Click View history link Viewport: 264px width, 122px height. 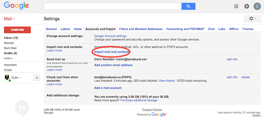pos(167,80)
